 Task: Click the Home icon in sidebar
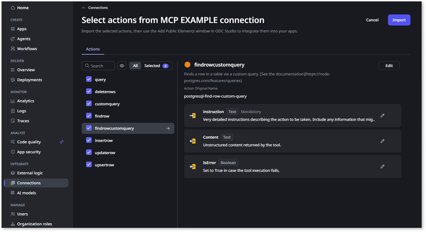(x=13, y=8)
